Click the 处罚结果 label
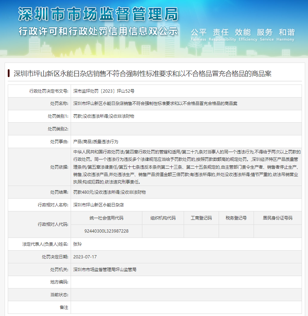 (x=59, y=192)
